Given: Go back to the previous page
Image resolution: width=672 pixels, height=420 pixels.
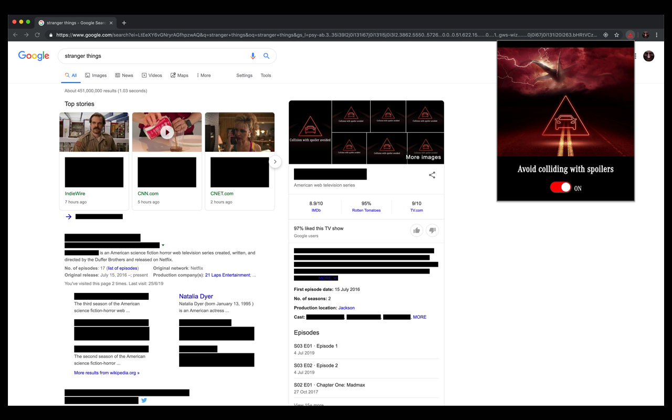Looking at the screenshot, I should tap(15, 35).
